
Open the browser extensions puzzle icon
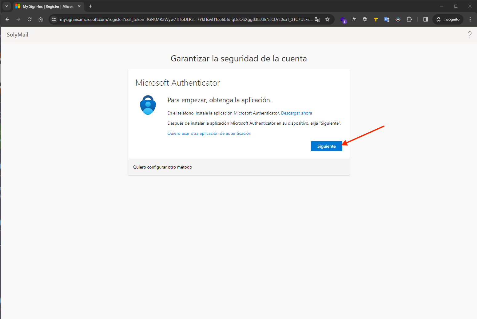coord(409,19)
